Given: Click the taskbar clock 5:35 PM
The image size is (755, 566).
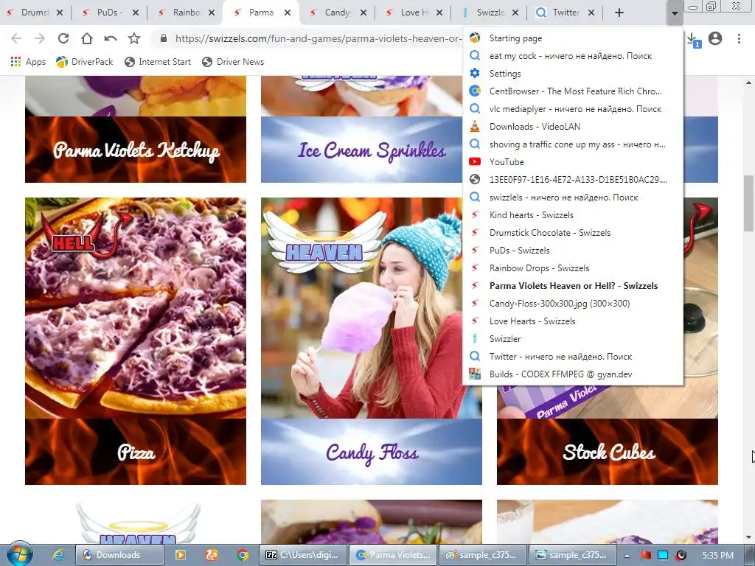Looking at the screenshot, I should click(717, 556).
